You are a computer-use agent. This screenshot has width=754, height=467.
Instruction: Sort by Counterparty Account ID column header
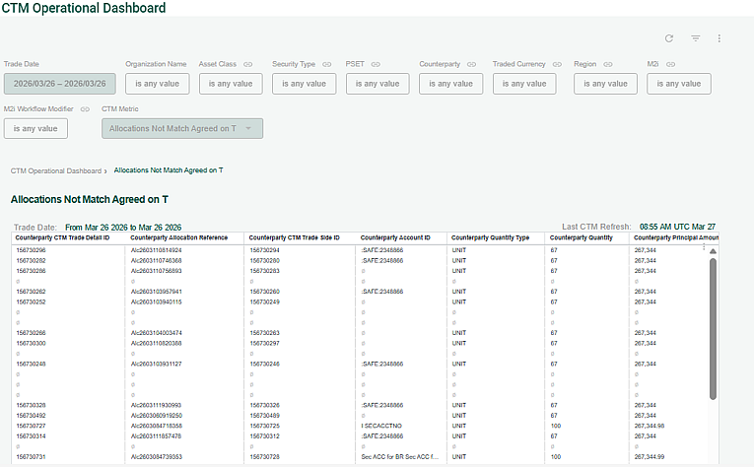click(x=395, y=237)
